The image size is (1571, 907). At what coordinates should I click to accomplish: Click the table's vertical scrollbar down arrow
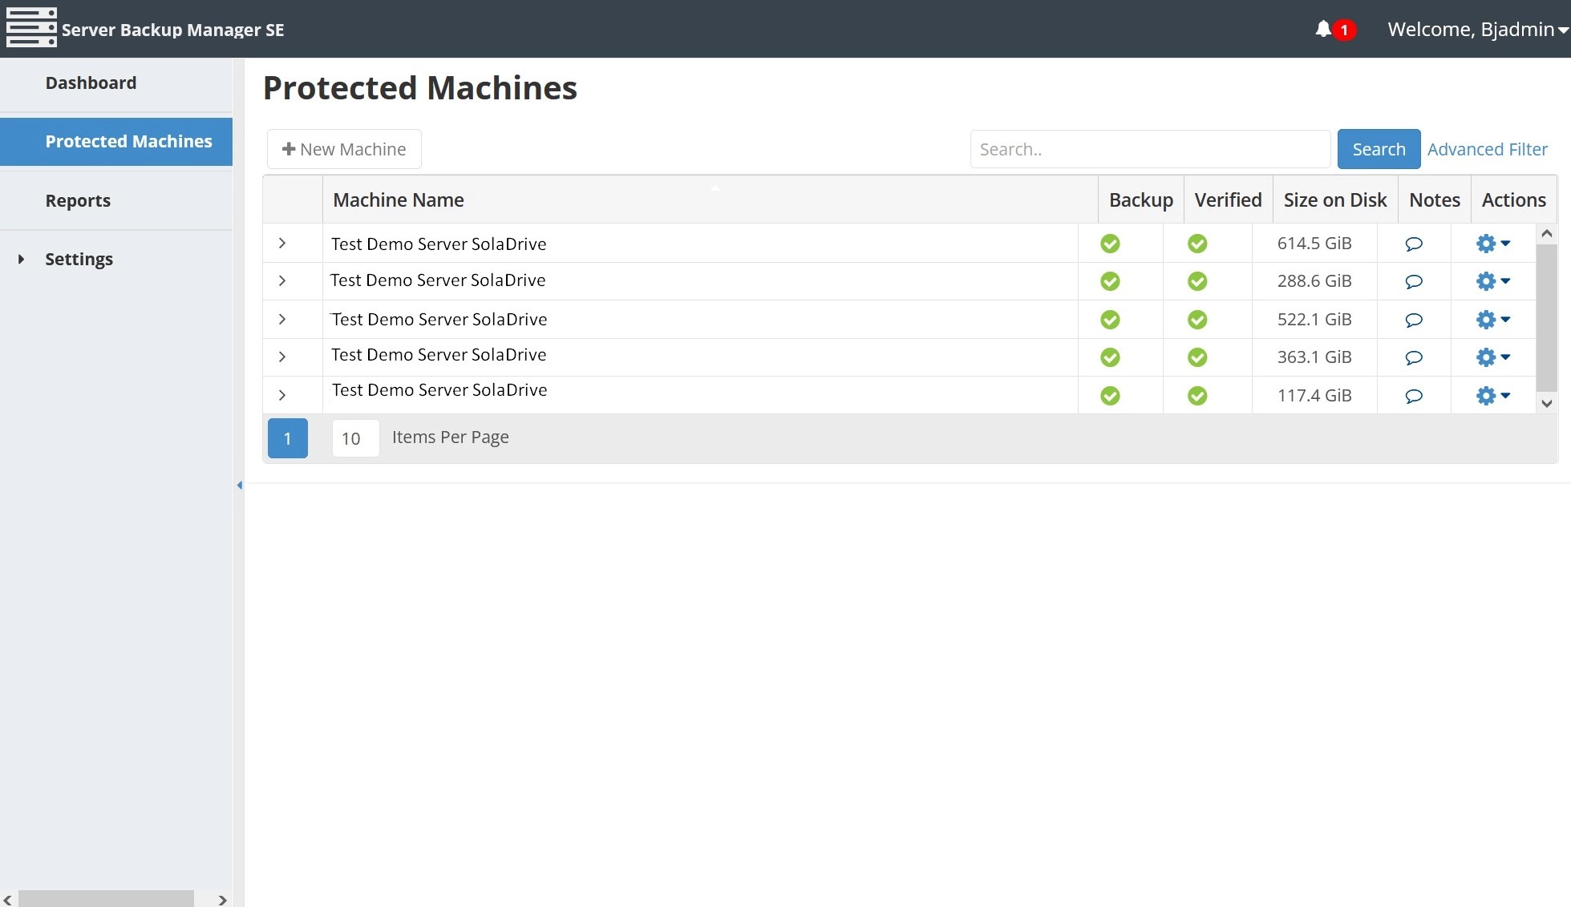[x=1547, y=404]
